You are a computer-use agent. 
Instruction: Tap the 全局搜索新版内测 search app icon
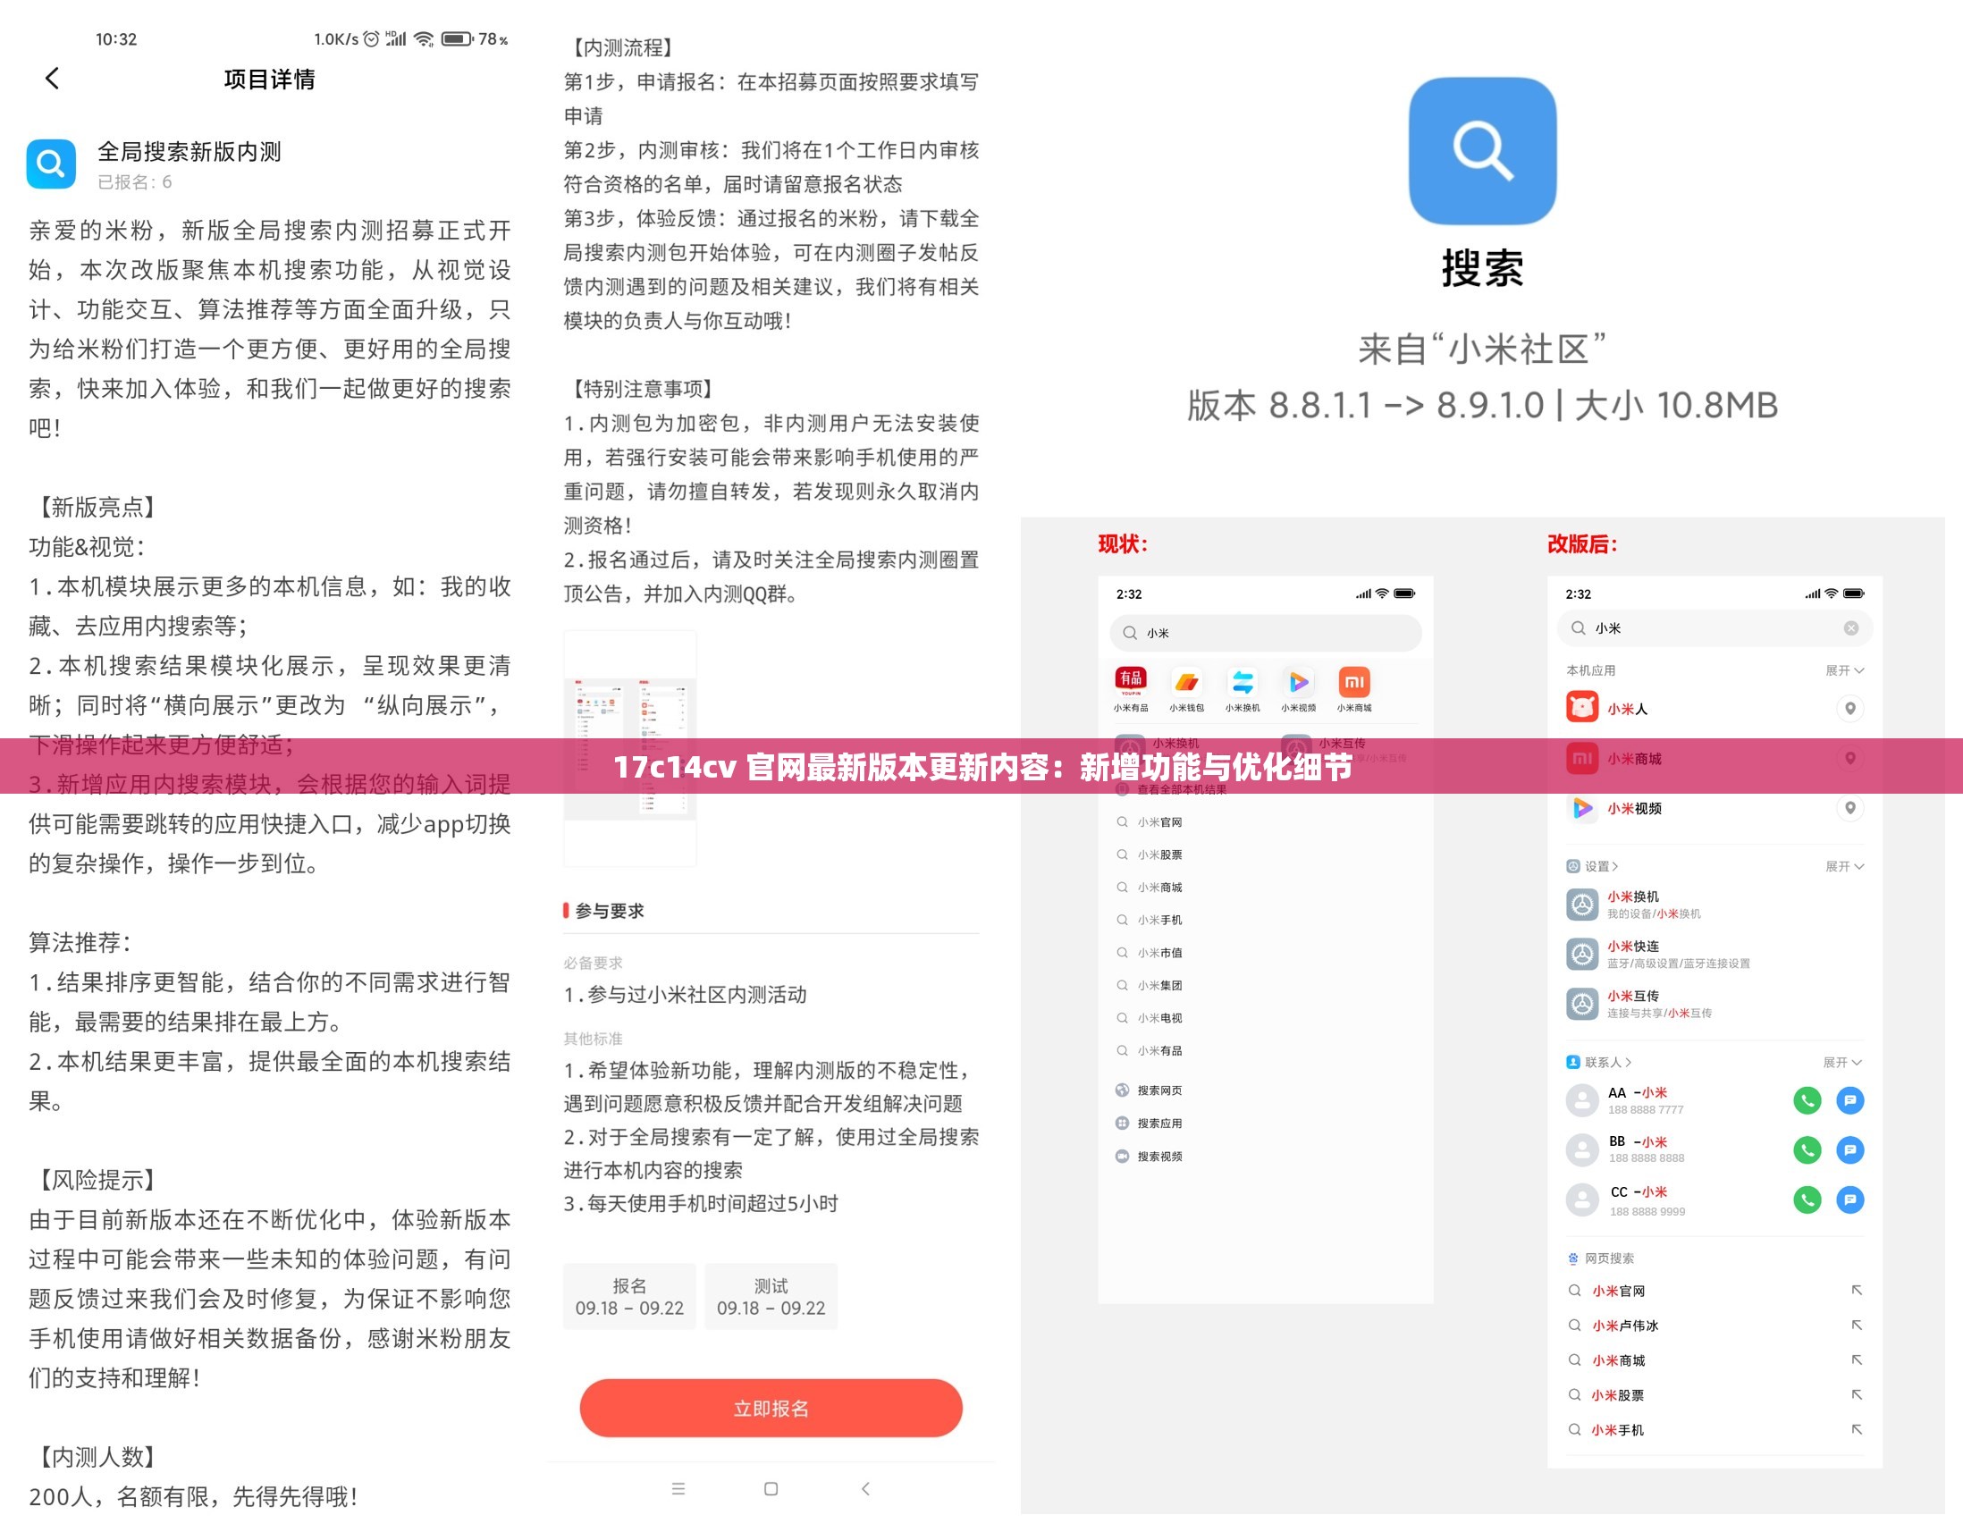pos(51,164)
